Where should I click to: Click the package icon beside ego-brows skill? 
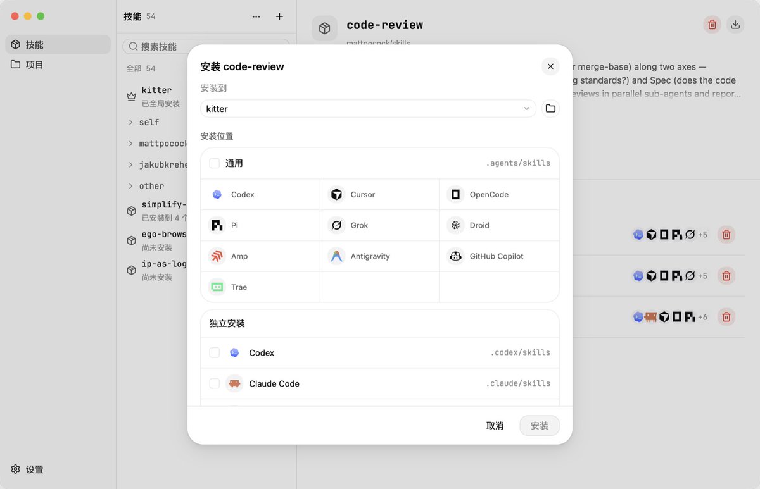(x=131, y=240)
